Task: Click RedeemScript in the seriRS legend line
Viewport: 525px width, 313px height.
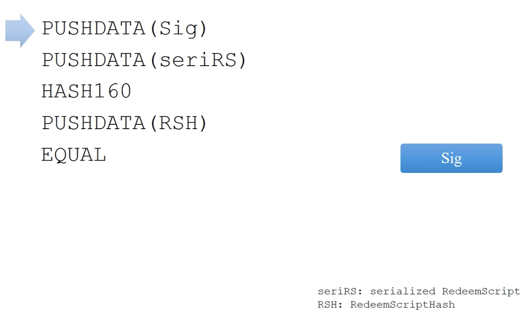Action: pyautogui.click(x=481, y=292)
